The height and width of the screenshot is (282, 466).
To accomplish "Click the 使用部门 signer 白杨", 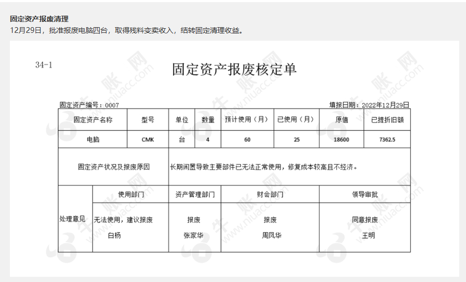I will coord(114,236).
